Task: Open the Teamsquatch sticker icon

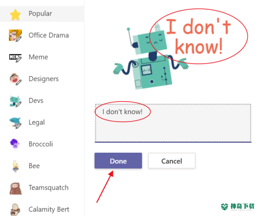Action: coord(16,188)
